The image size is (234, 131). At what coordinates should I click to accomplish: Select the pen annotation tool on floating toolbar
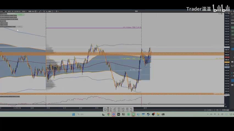click(x=115, y=109)
